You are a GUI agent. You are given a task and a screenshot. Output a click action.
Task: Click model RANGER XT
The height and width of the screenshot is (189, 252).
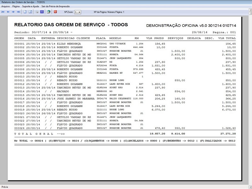click(x=116, y=73)
